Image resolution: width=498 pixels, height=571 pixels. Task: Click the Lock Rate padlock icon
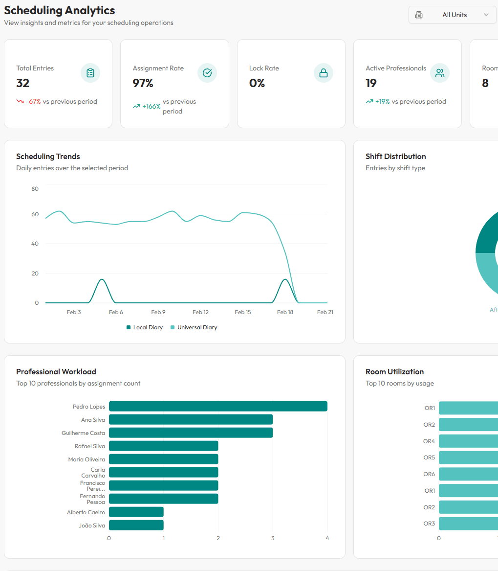point(323,72)
